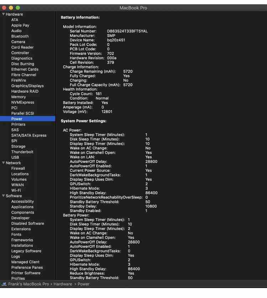Select Components under Software
This screenshot has height=298, width=267.
click(x=22, y=212)
